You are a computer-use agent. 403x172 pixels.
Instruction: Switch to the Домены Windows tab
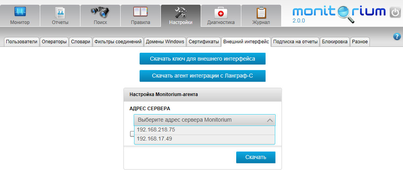point(165,42)
